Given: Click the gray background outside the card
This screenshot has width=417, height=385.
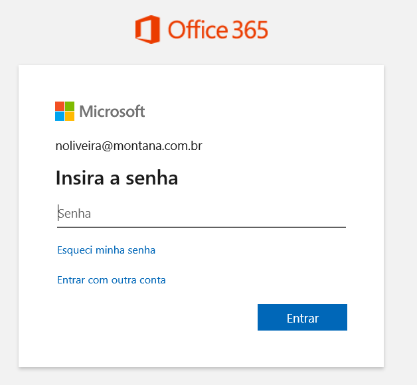Looking at the screenshot, I should [400, 199].
